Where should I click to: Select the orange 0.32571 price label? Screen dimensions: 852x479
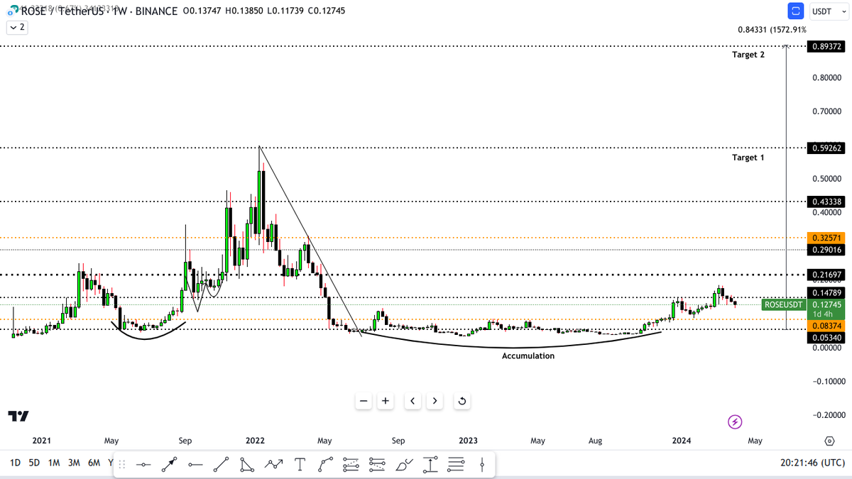826,238
